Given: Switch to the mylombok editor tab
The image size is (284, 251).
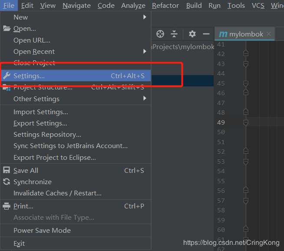Looking at the screenshot, I should 244,34.
